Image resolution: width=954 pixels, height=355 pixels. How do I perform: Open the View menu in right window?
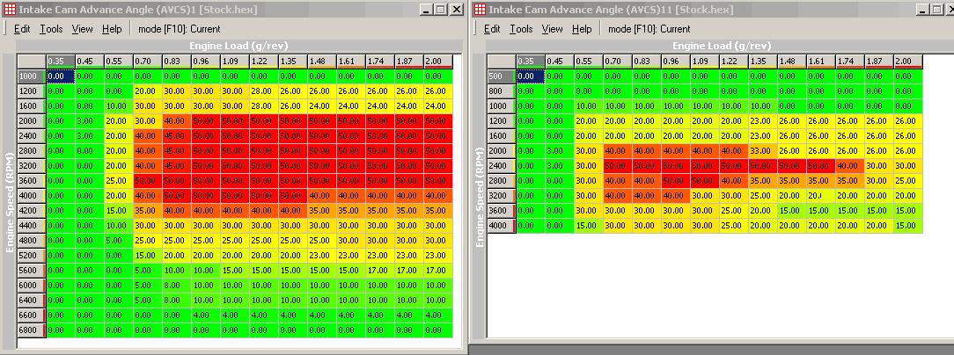point(552,29)
